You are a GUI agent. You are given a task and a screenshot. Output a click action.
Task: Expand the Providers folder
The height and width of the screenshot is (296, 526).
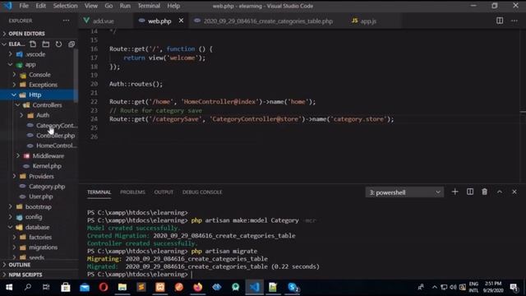(x=41, y=176)
